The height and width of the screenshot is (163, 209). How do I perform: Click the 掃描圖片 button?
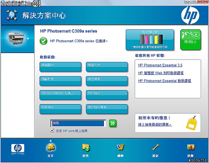(60, 67)
